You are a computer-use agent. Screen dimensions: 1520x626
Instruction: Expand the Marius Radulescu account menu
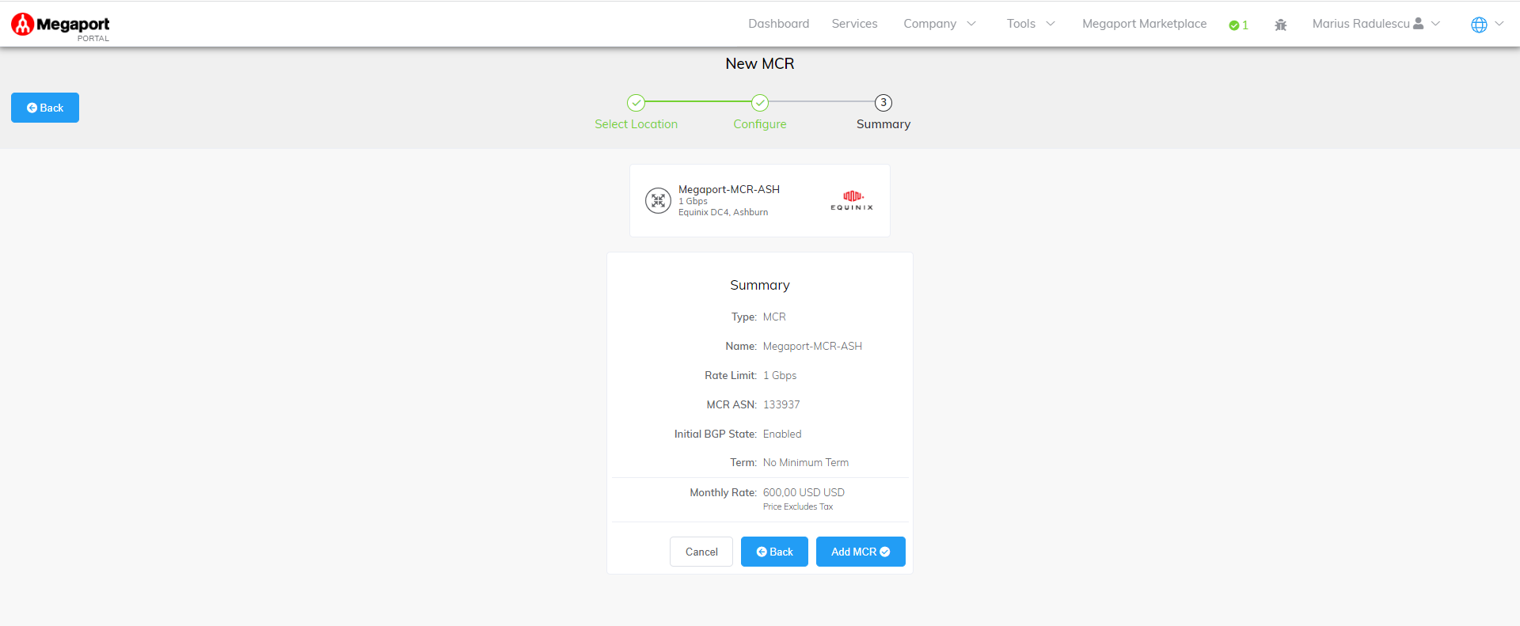tap(1376, 24)
